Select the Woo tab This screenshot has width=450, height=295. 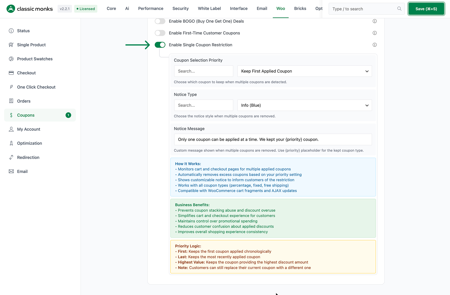tap(281, 9)
